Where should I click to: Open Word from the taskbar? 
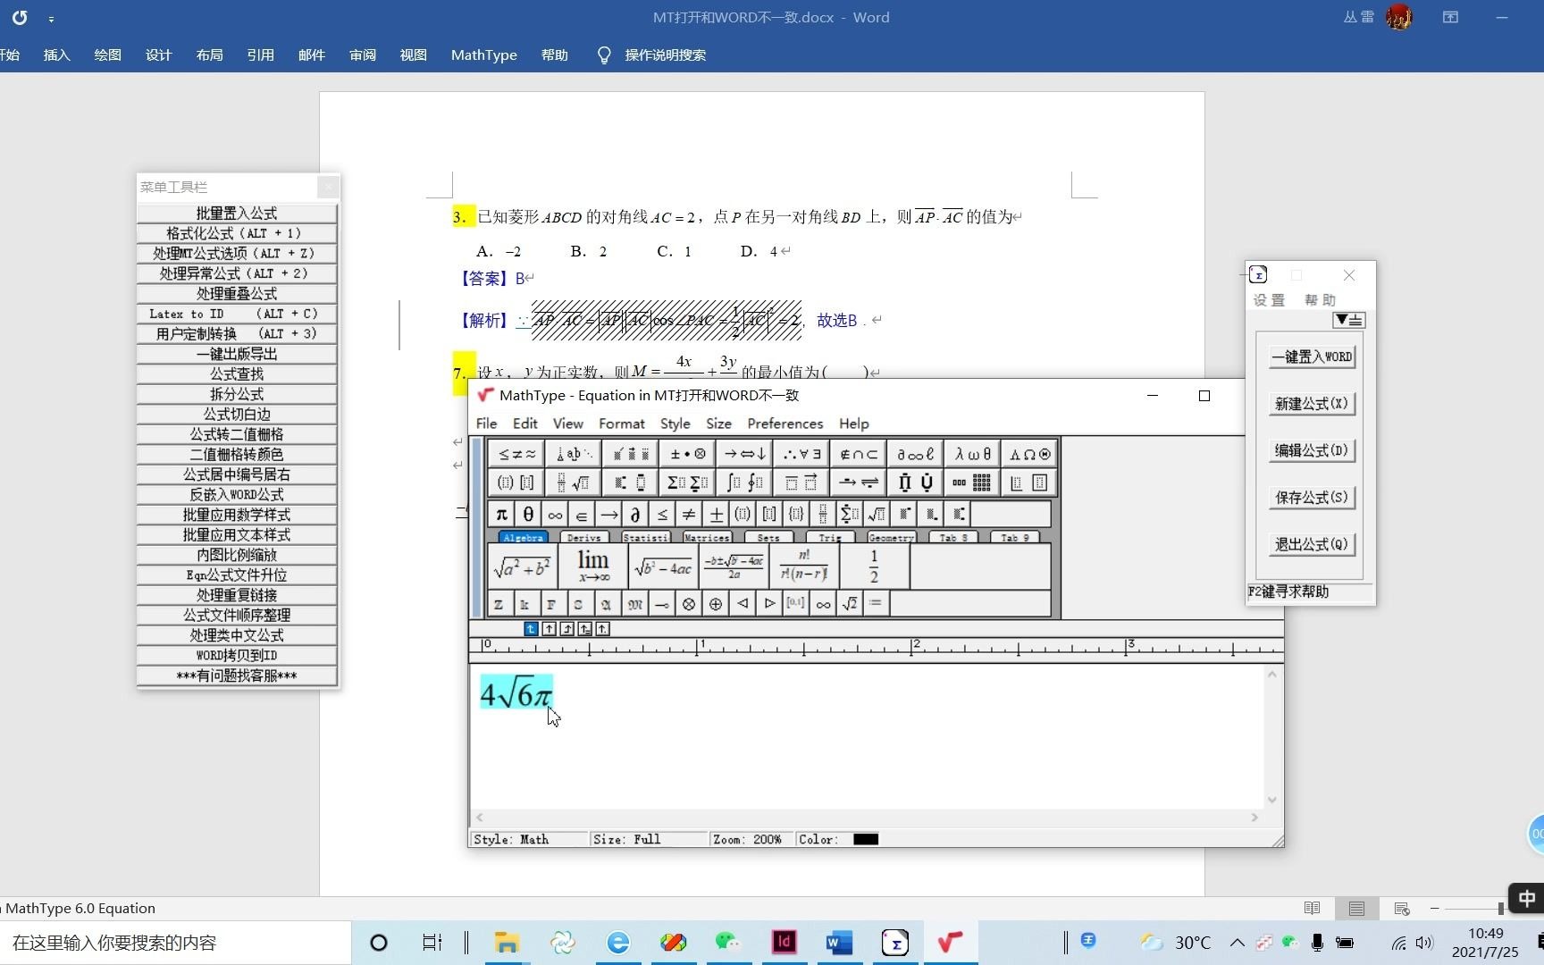click(x=837, y=942)
